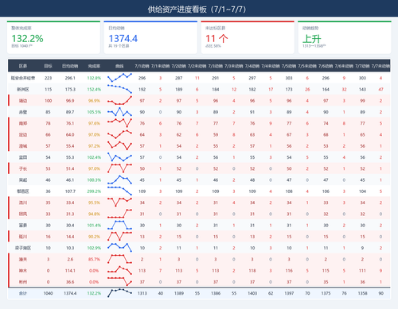
Task: Select the 1374.4 value in 日均动销 card
Action: point(123,39)
